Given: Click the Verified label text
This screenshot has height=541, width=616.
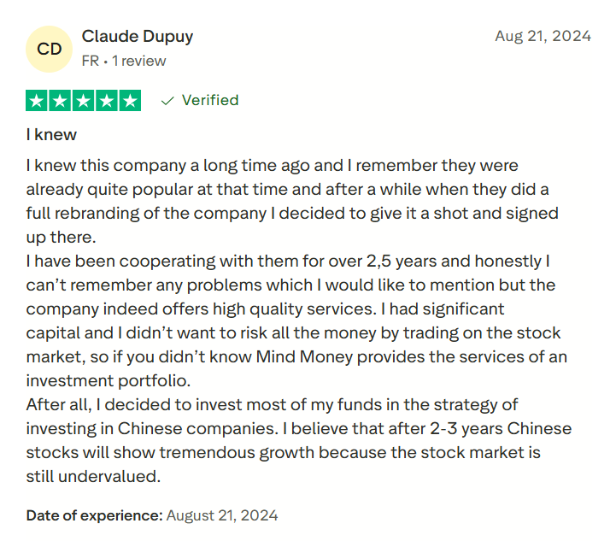Looking at the screenshot, I should (210, 101).
